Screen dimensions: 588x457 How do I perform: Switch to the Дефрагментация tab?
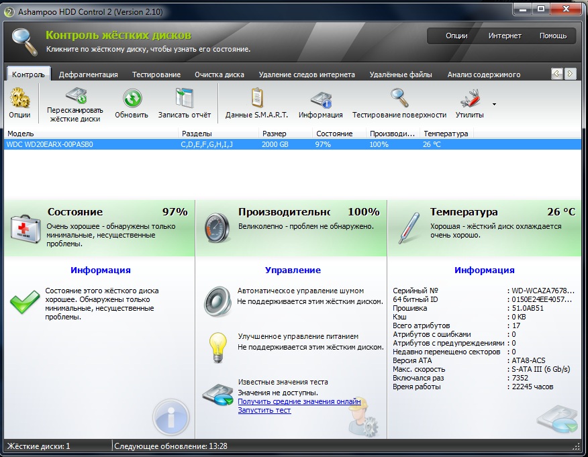tap(88, 74)
